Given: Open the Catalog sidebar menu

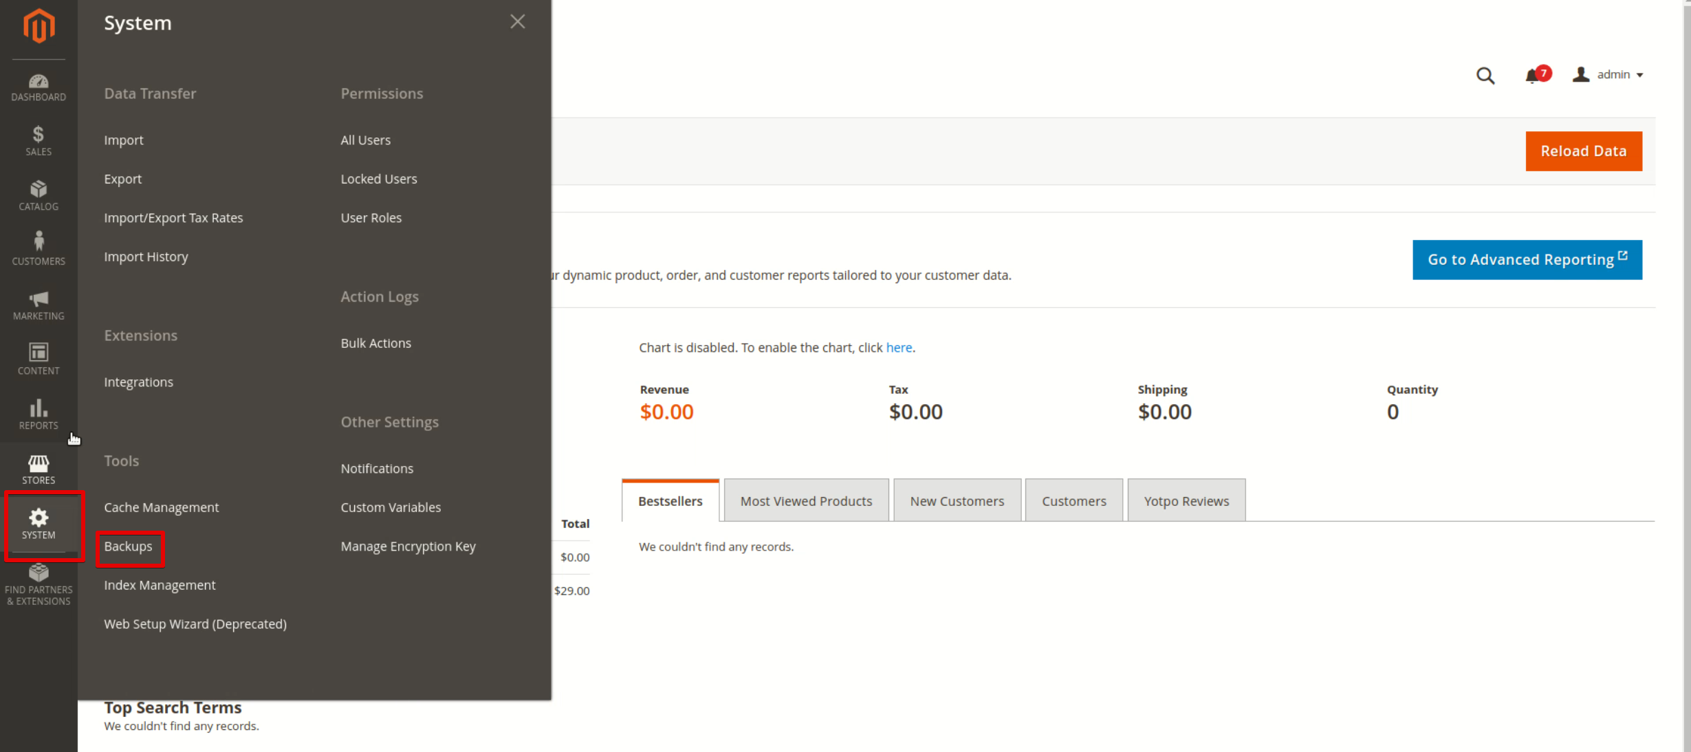Looking at the screenshot, I should pos(39,196).
